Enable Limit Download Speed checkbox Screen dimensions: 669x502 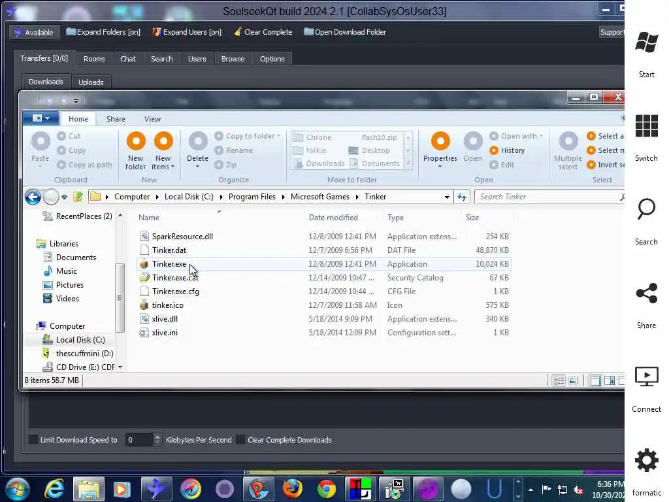33,440
